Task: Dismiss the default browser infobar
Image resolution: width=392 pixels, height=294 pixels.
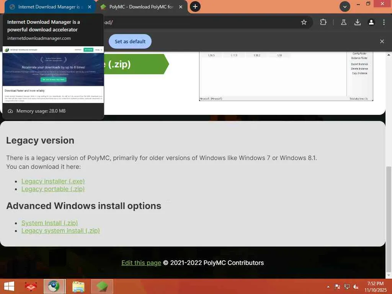Action: coord(382,41)
